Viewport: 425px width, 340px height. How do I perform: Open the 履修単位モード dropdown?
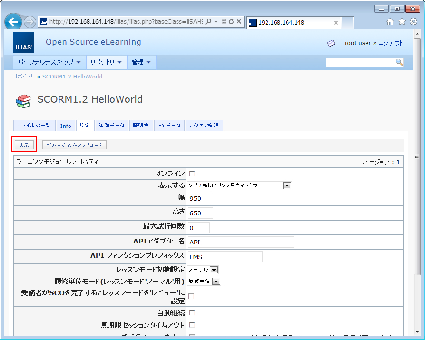pos(217,282)
